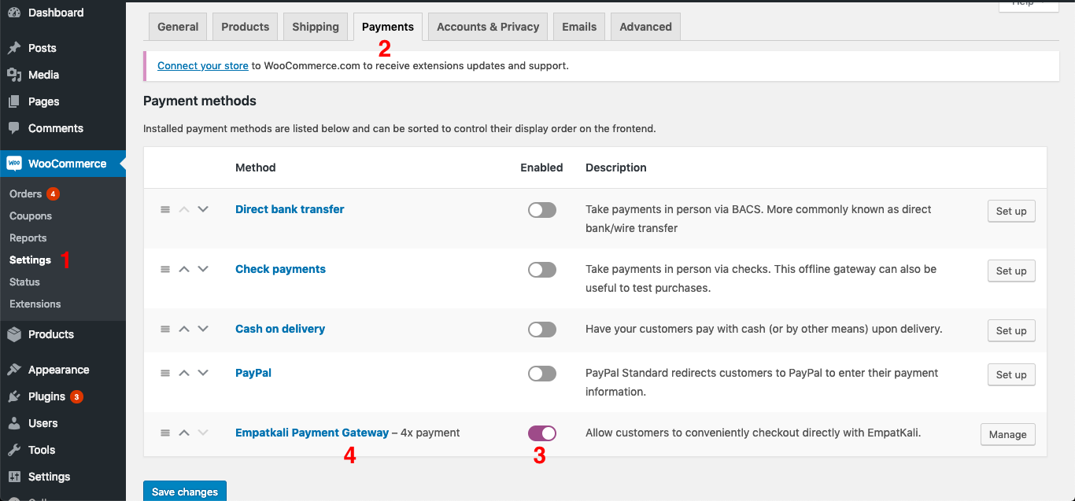
Task: Click Set up for Cash on delivery
Action: pos(1011,330)
